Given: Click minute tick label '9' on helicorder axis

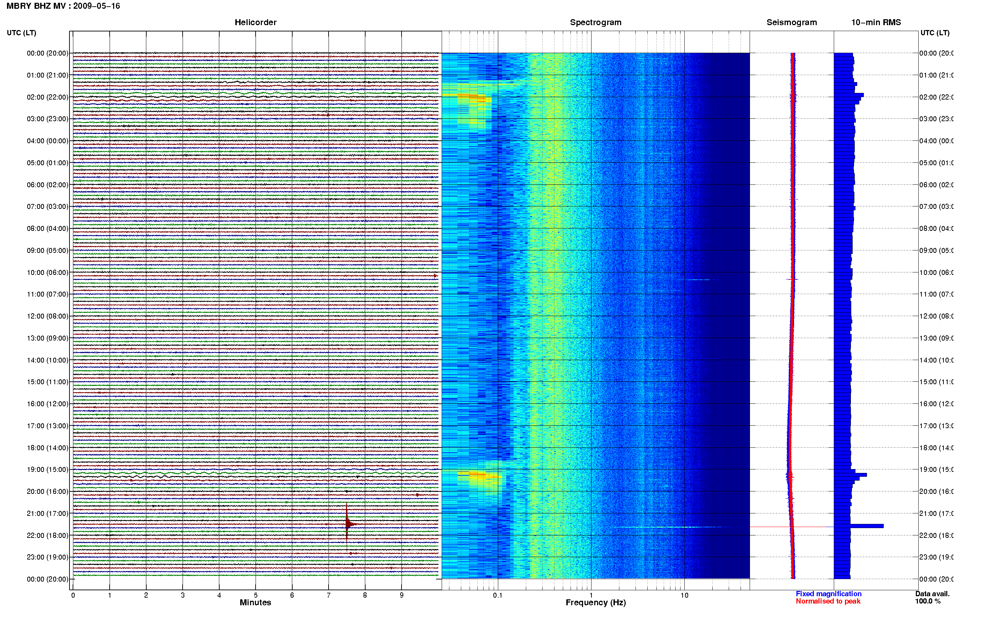Looking at the screenshot, I should (x=402, y=595).
